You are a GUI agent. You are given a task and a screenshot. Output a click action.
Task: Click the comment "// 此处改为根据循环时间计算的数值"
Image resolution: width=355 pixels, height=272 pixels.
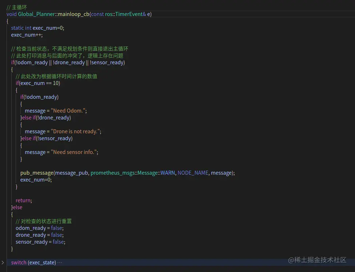pos(56,76)
